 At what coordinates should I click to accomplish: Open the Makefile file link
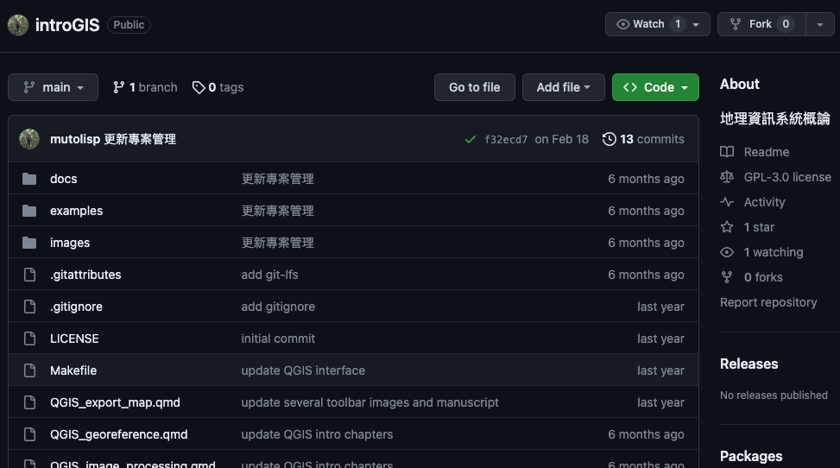point(73,370)
